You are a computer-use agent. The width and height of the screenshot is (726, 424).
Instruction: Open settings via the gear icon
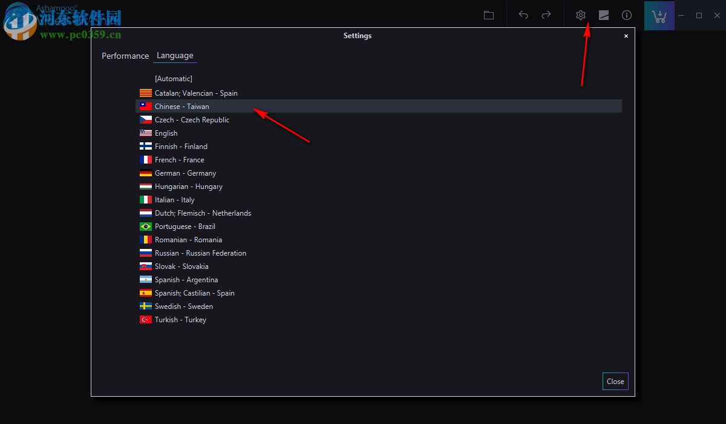click(581, 15)
